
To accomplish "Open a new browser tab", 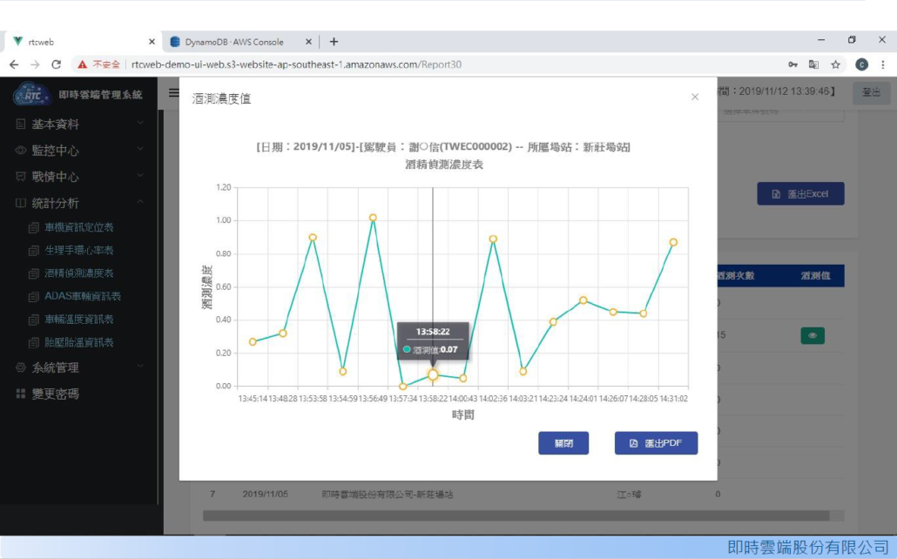I will pos(334,42).
